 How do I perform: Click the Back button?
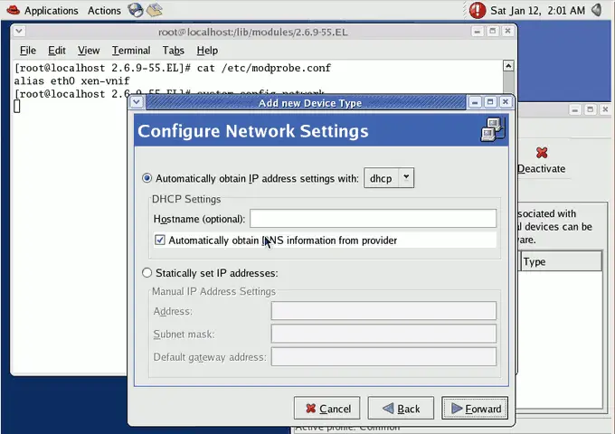[x=400, y=409]
